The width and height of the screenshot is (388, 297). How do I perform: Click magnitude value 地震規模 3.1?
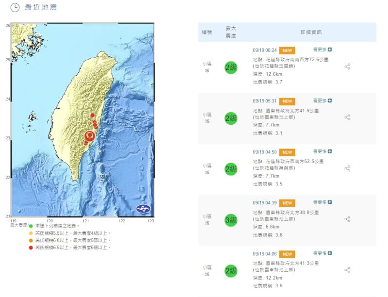[x=268, y=133]
